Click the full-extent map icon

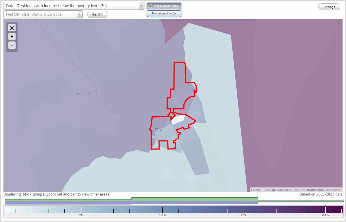coord(12,28)
